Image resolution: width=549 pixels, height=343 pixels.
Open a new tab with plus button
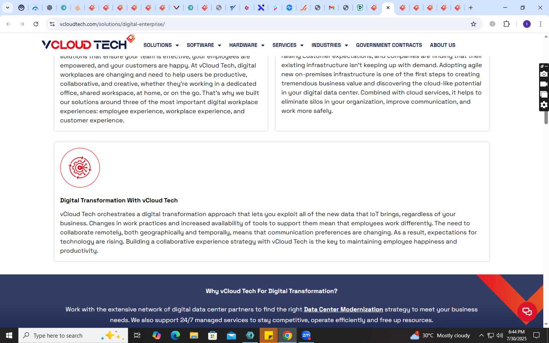pos(471,8)
